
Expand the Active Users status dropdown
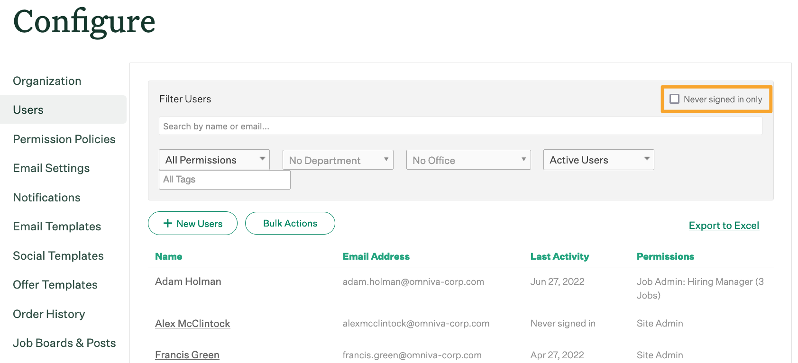point(598,160)
